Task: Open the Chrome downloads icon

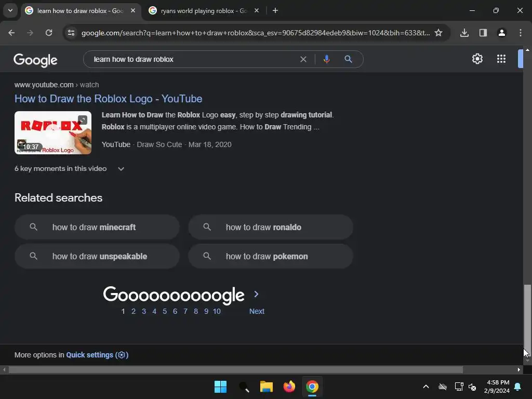Action: pyautogui.click(x=464, y=33)
